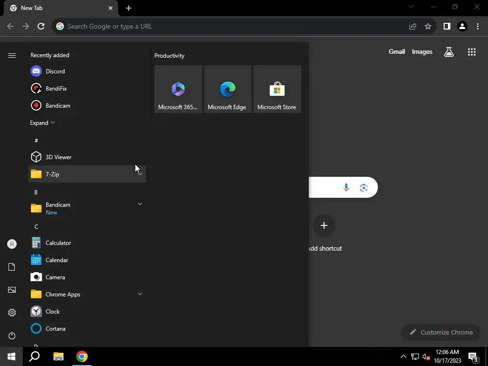Screen dimensions: 488x366
Task: Open Calculator from the app list
Action: (x=87, y=243)
